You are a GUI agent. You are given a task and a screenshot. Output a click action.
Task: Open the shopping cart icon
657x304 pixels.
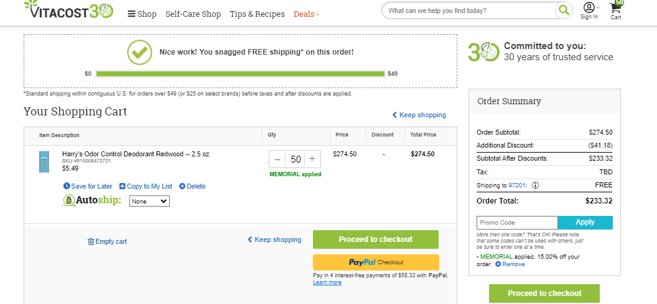616,7
